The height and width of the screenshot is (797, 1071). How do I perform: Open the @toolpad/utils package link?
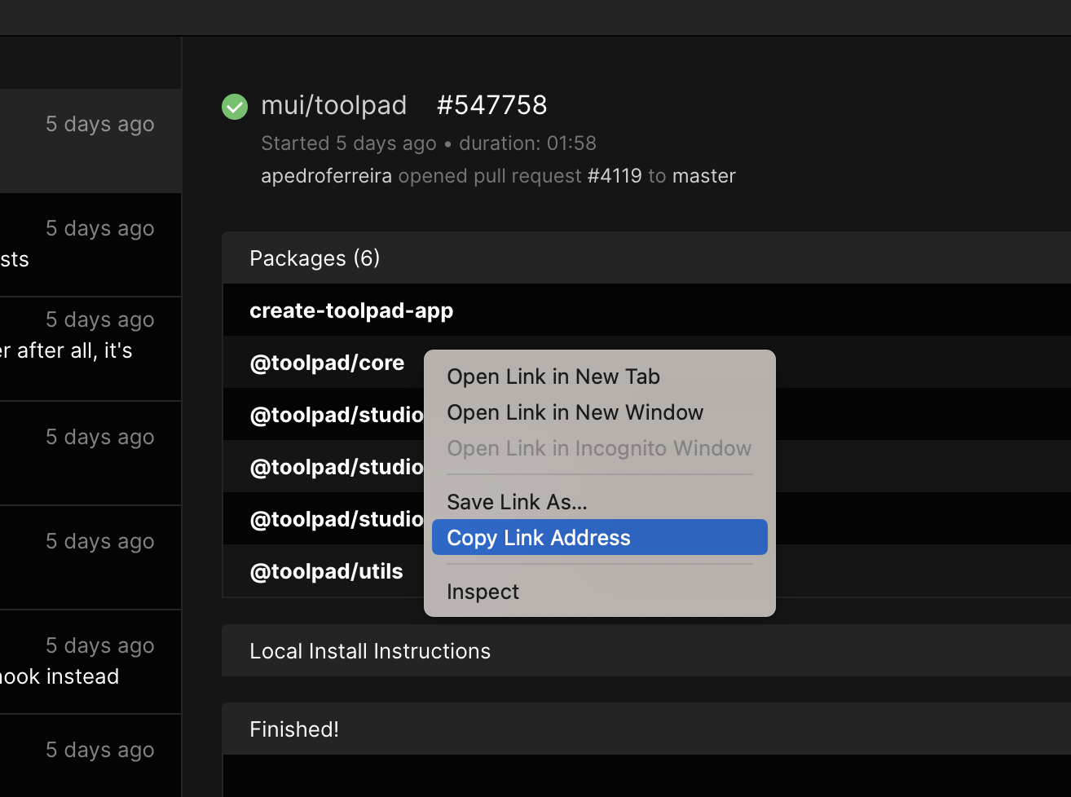326,571
